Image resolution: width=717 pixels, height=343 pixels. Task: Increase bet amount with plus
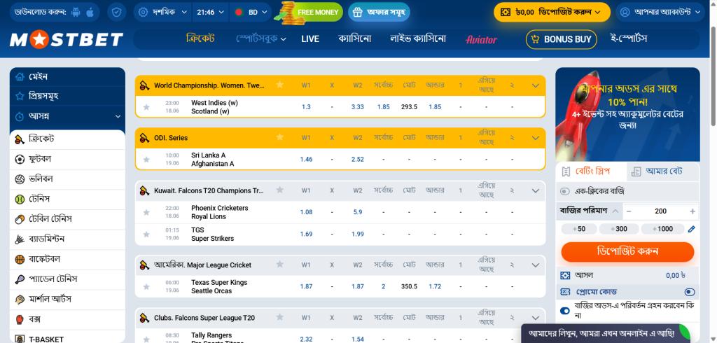pyautogui.click(x=692, y=211)
